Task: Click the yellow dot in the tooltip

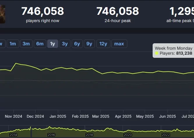Action: click(x=157, y=53)
